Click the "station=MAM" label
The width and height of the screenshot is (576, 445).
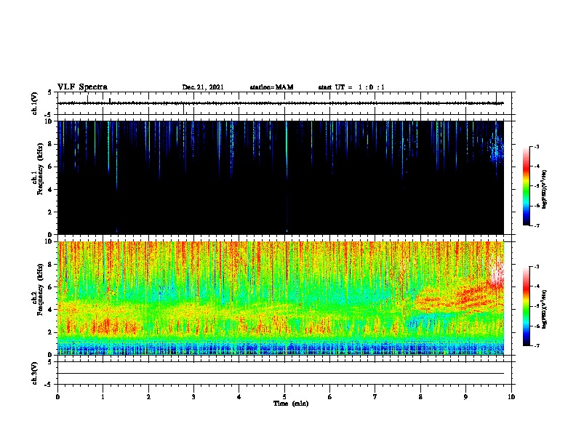tap(271, 87)
